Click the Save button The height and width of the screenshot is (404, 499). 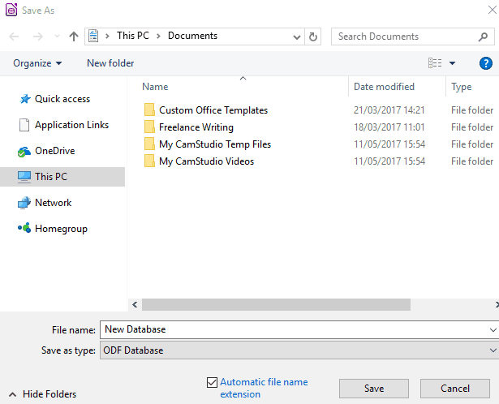(374, 389)
